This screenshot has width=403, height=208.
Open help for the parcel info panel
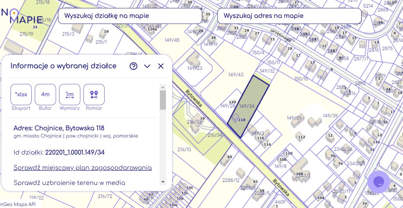click(x=133, y=66)
